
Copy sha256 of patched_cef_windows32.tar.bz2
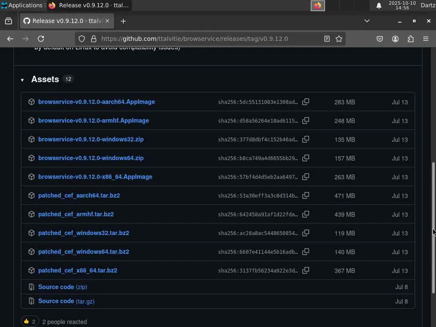(306, 233)
